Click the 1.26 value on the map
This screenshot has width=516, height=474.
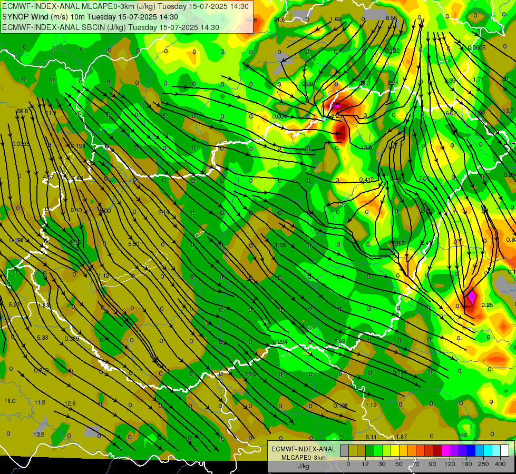tap(280, 245)
